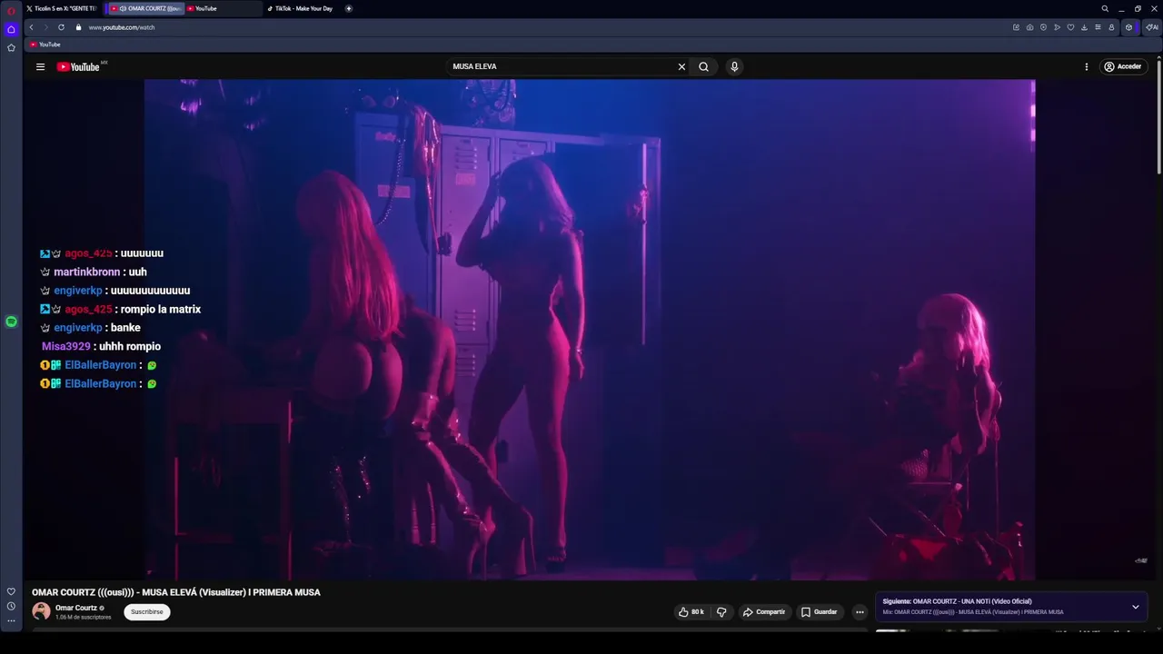1163x654 pixels.
Task: Open sidebar three-dot settings
Action: 11,621
